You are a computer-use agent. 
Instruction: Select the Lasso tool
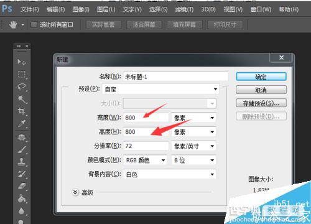(x=22, y=86)
